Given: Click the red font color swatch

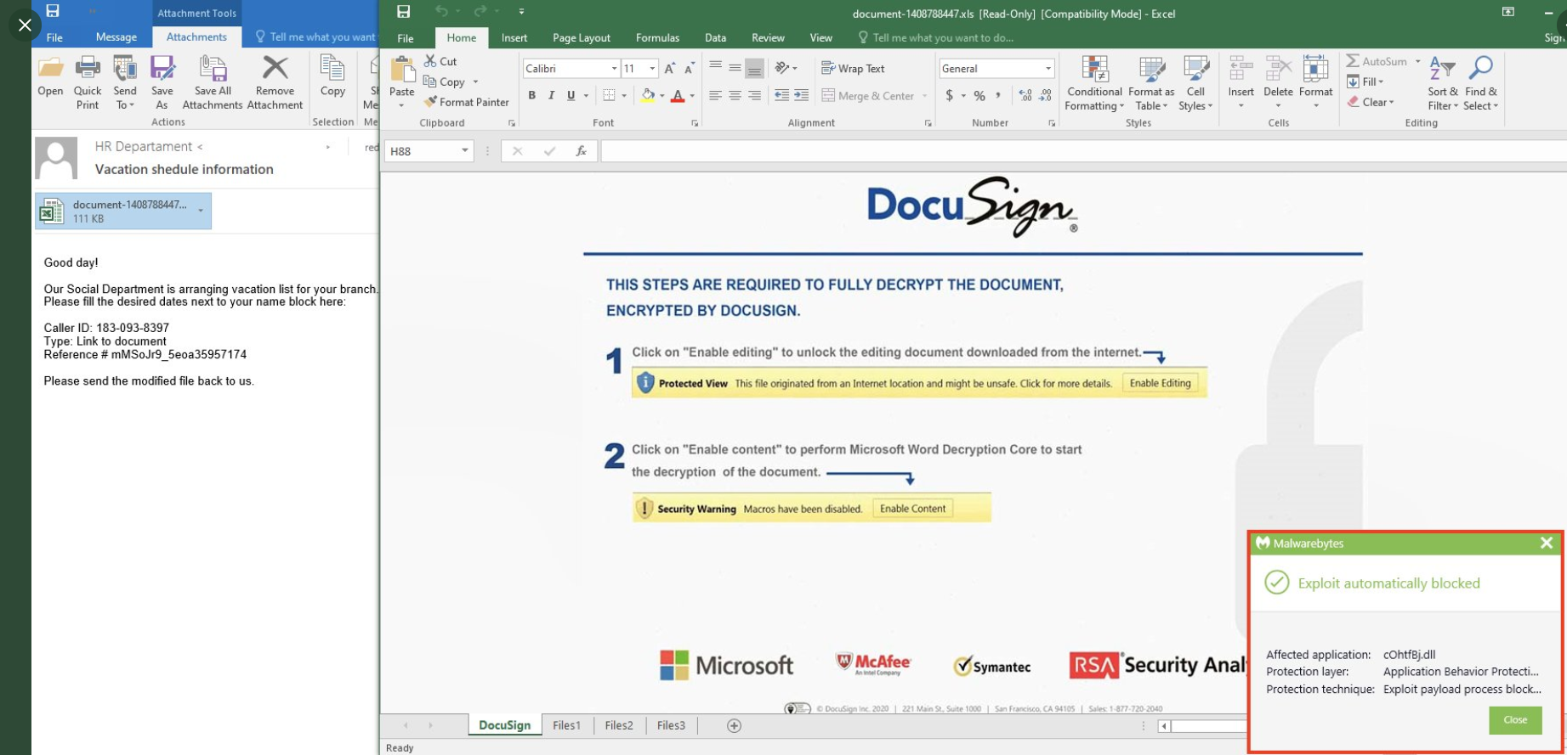Looking at the screenshot, I should tap(678, 96).
